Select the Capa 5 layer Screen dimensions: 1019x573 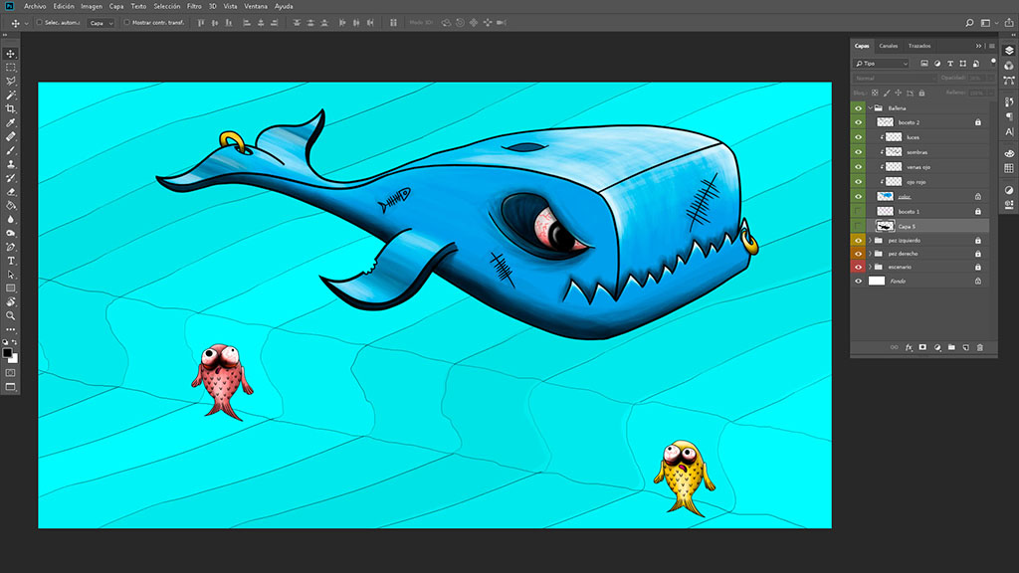906,227
